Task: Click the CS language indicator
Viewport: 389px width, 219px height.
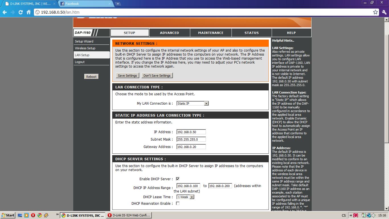Action: [344, 216]
